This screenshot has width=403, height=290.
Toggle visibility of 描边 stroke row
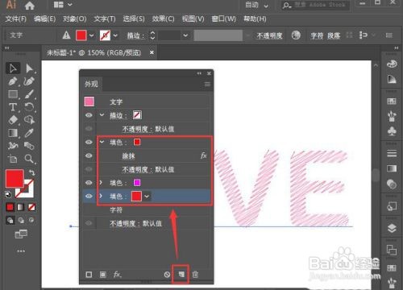pyautogui.click(x=89, y=115)
